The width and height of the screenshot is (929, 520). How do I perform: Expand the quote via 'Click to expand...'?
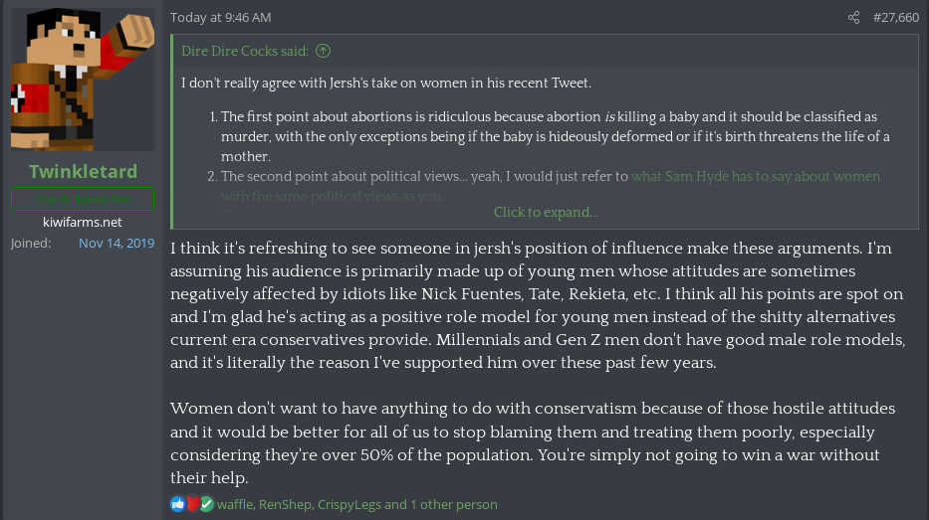546,212
